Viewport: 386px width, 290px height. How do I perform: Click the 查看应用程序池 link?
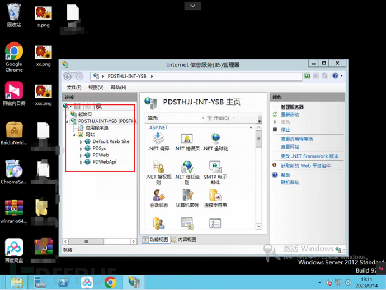[296, 139]
